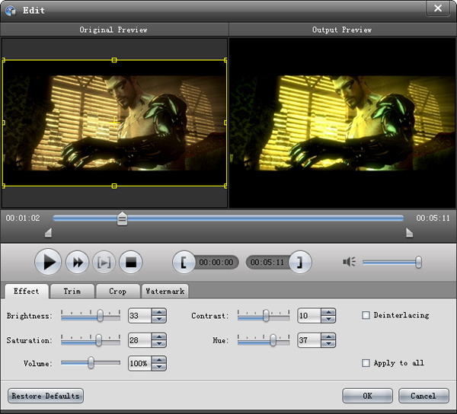The image size is (457, 414).
Task: Click the Brightness slider handle
Action: click(100, 316)
